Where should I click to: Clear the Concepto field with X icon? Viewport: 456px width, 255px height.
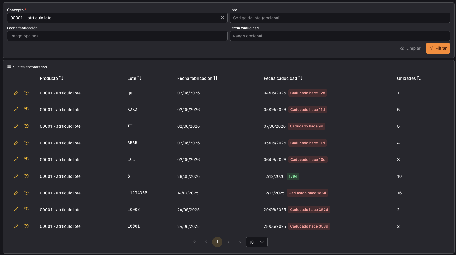(x=222, y=18)
